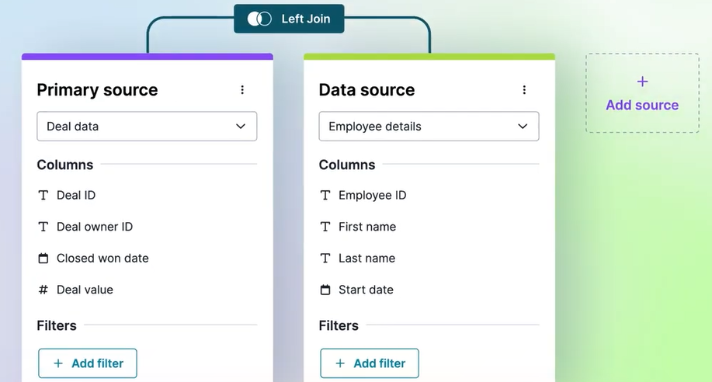Screen dimensions: 712x382
Task: Click the text type icon beside Deal ID
Action: [x=43, y=196]
